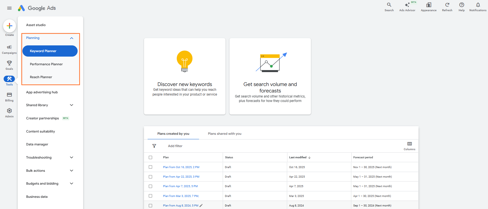Select Keyword Planner menu item
This screenshot has height=209, width=488.
(50, 51)
